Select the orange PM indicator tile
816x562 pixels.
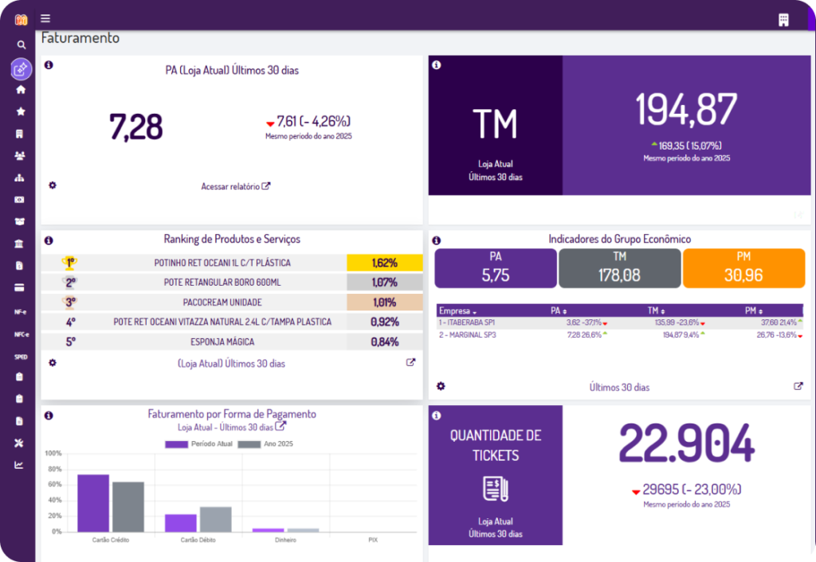pyautogui.click(x=743, y=267)
